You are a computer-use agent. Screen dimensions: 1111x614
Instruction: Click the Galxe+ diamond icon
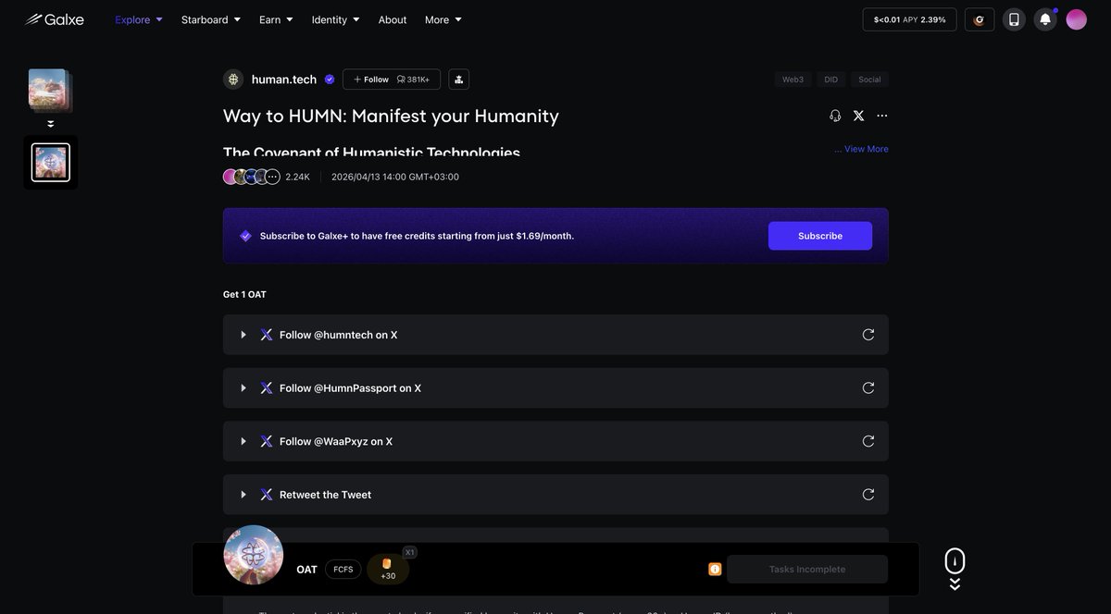pyautogui.click(x=245, y=236)
